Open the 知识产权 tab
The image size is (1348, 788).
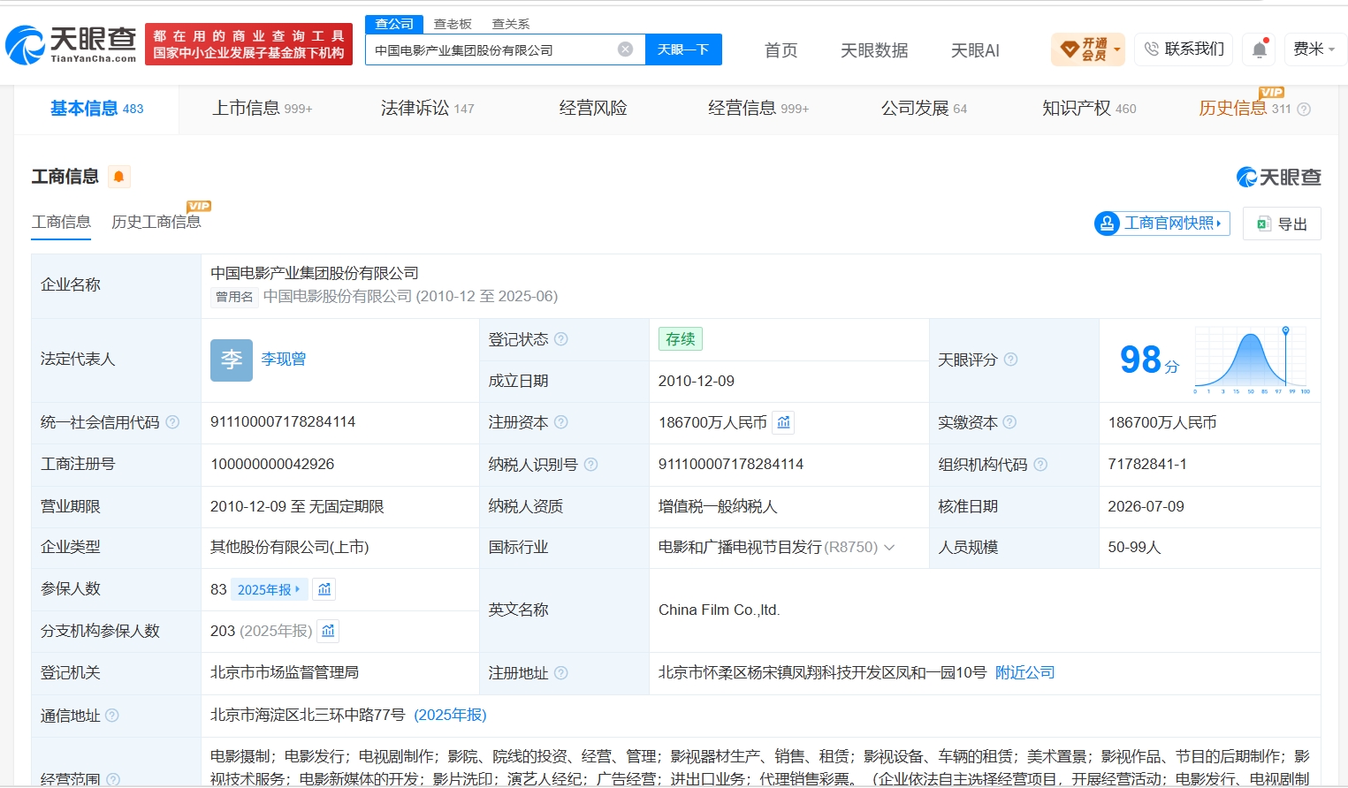click(1089, 109)
